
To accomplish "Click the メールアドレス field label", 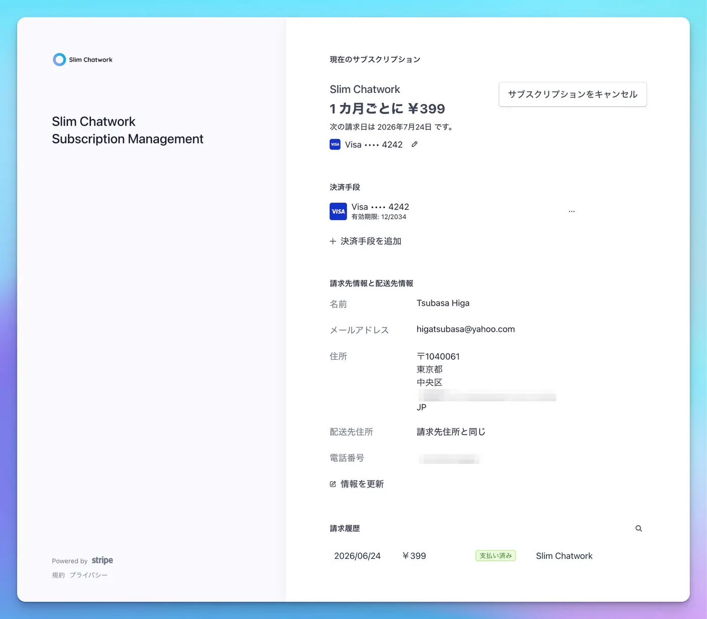I will (359, 330).
